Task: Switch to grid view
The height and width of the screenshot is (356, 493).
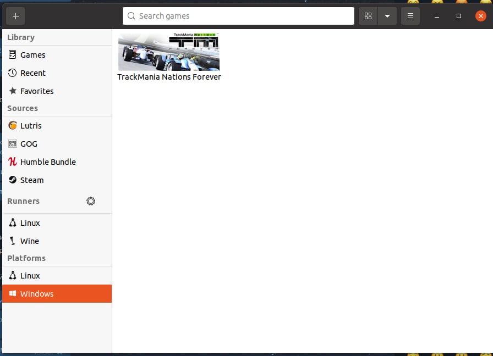Action: [368, 16]
